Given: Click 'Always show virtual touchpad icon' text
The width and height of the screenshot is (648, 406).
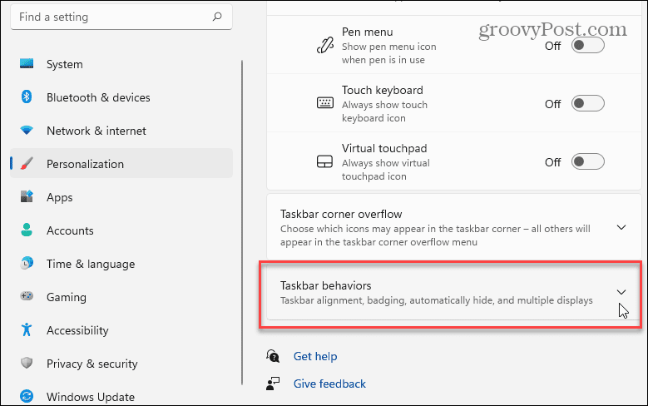Looking at the screenshot, I should point(386,170).
